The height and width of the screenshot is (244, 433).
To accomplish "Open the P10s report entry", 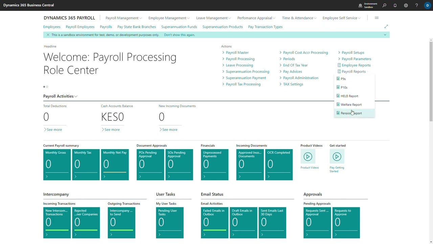I will [x=354, y=87].
